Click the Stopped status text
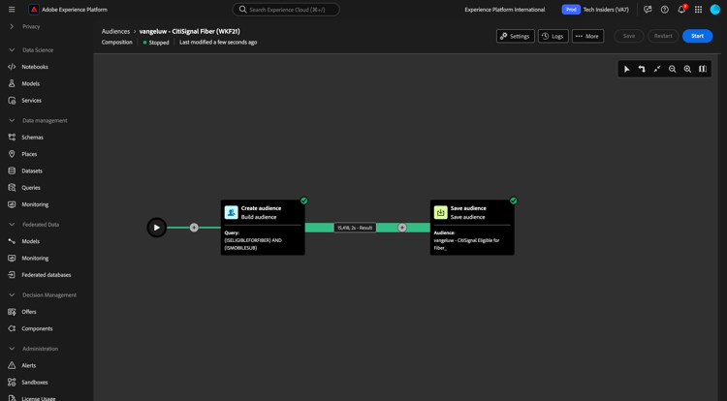 (x=159, y=43)
